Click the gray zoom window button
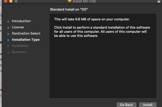Screen dimensions: 162x107 pos(16,1)
